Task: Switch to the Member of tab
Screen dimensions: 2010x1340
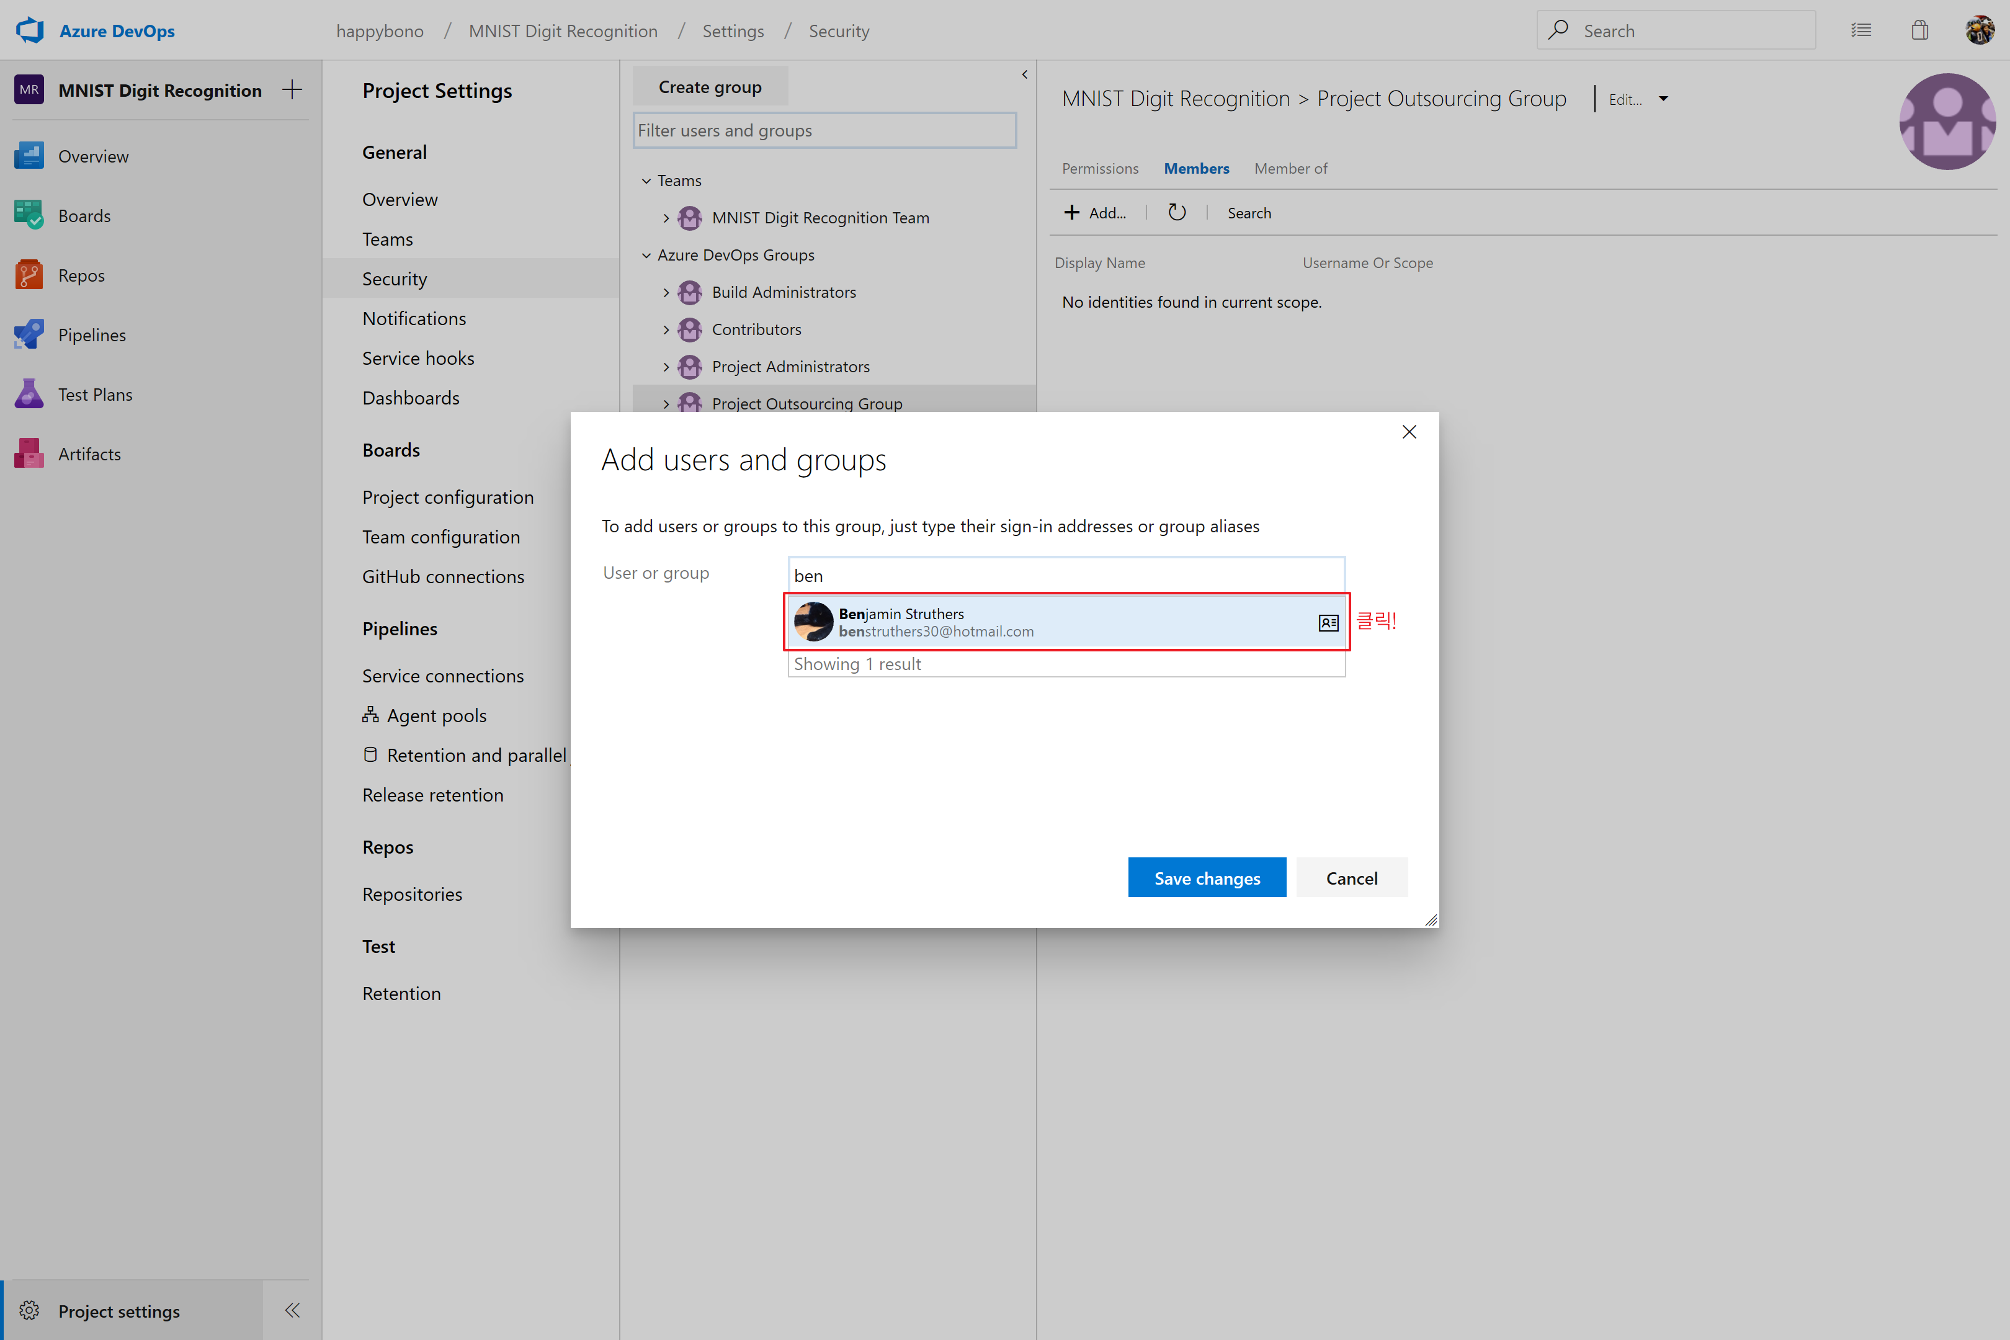Action: point(1290,167)
